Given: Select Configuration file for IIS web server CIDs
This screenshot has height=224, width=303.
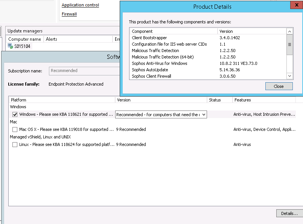Looking at the screenshot, I should click(208, 44).
